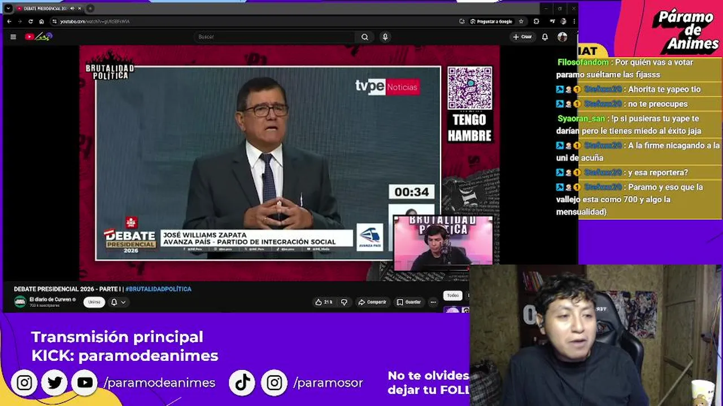Viewport: 723px width, 406px height.
Task: Open the Crear create menu
Action: (x=522, y=37)
